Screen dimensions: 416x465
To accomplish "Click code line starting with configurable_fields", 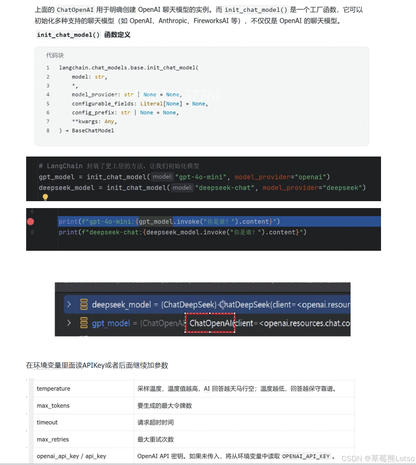I will click(140, 104).
